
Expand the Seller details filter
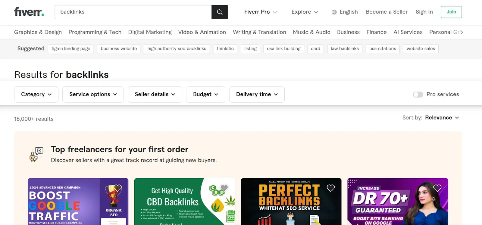pos(155,95)
